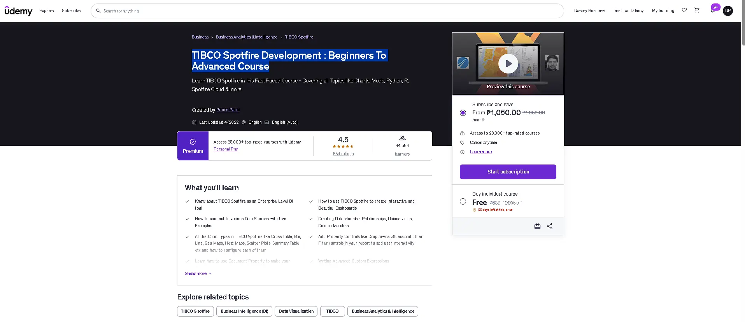
Task: Play the course preview video
Action: point(508,63)
